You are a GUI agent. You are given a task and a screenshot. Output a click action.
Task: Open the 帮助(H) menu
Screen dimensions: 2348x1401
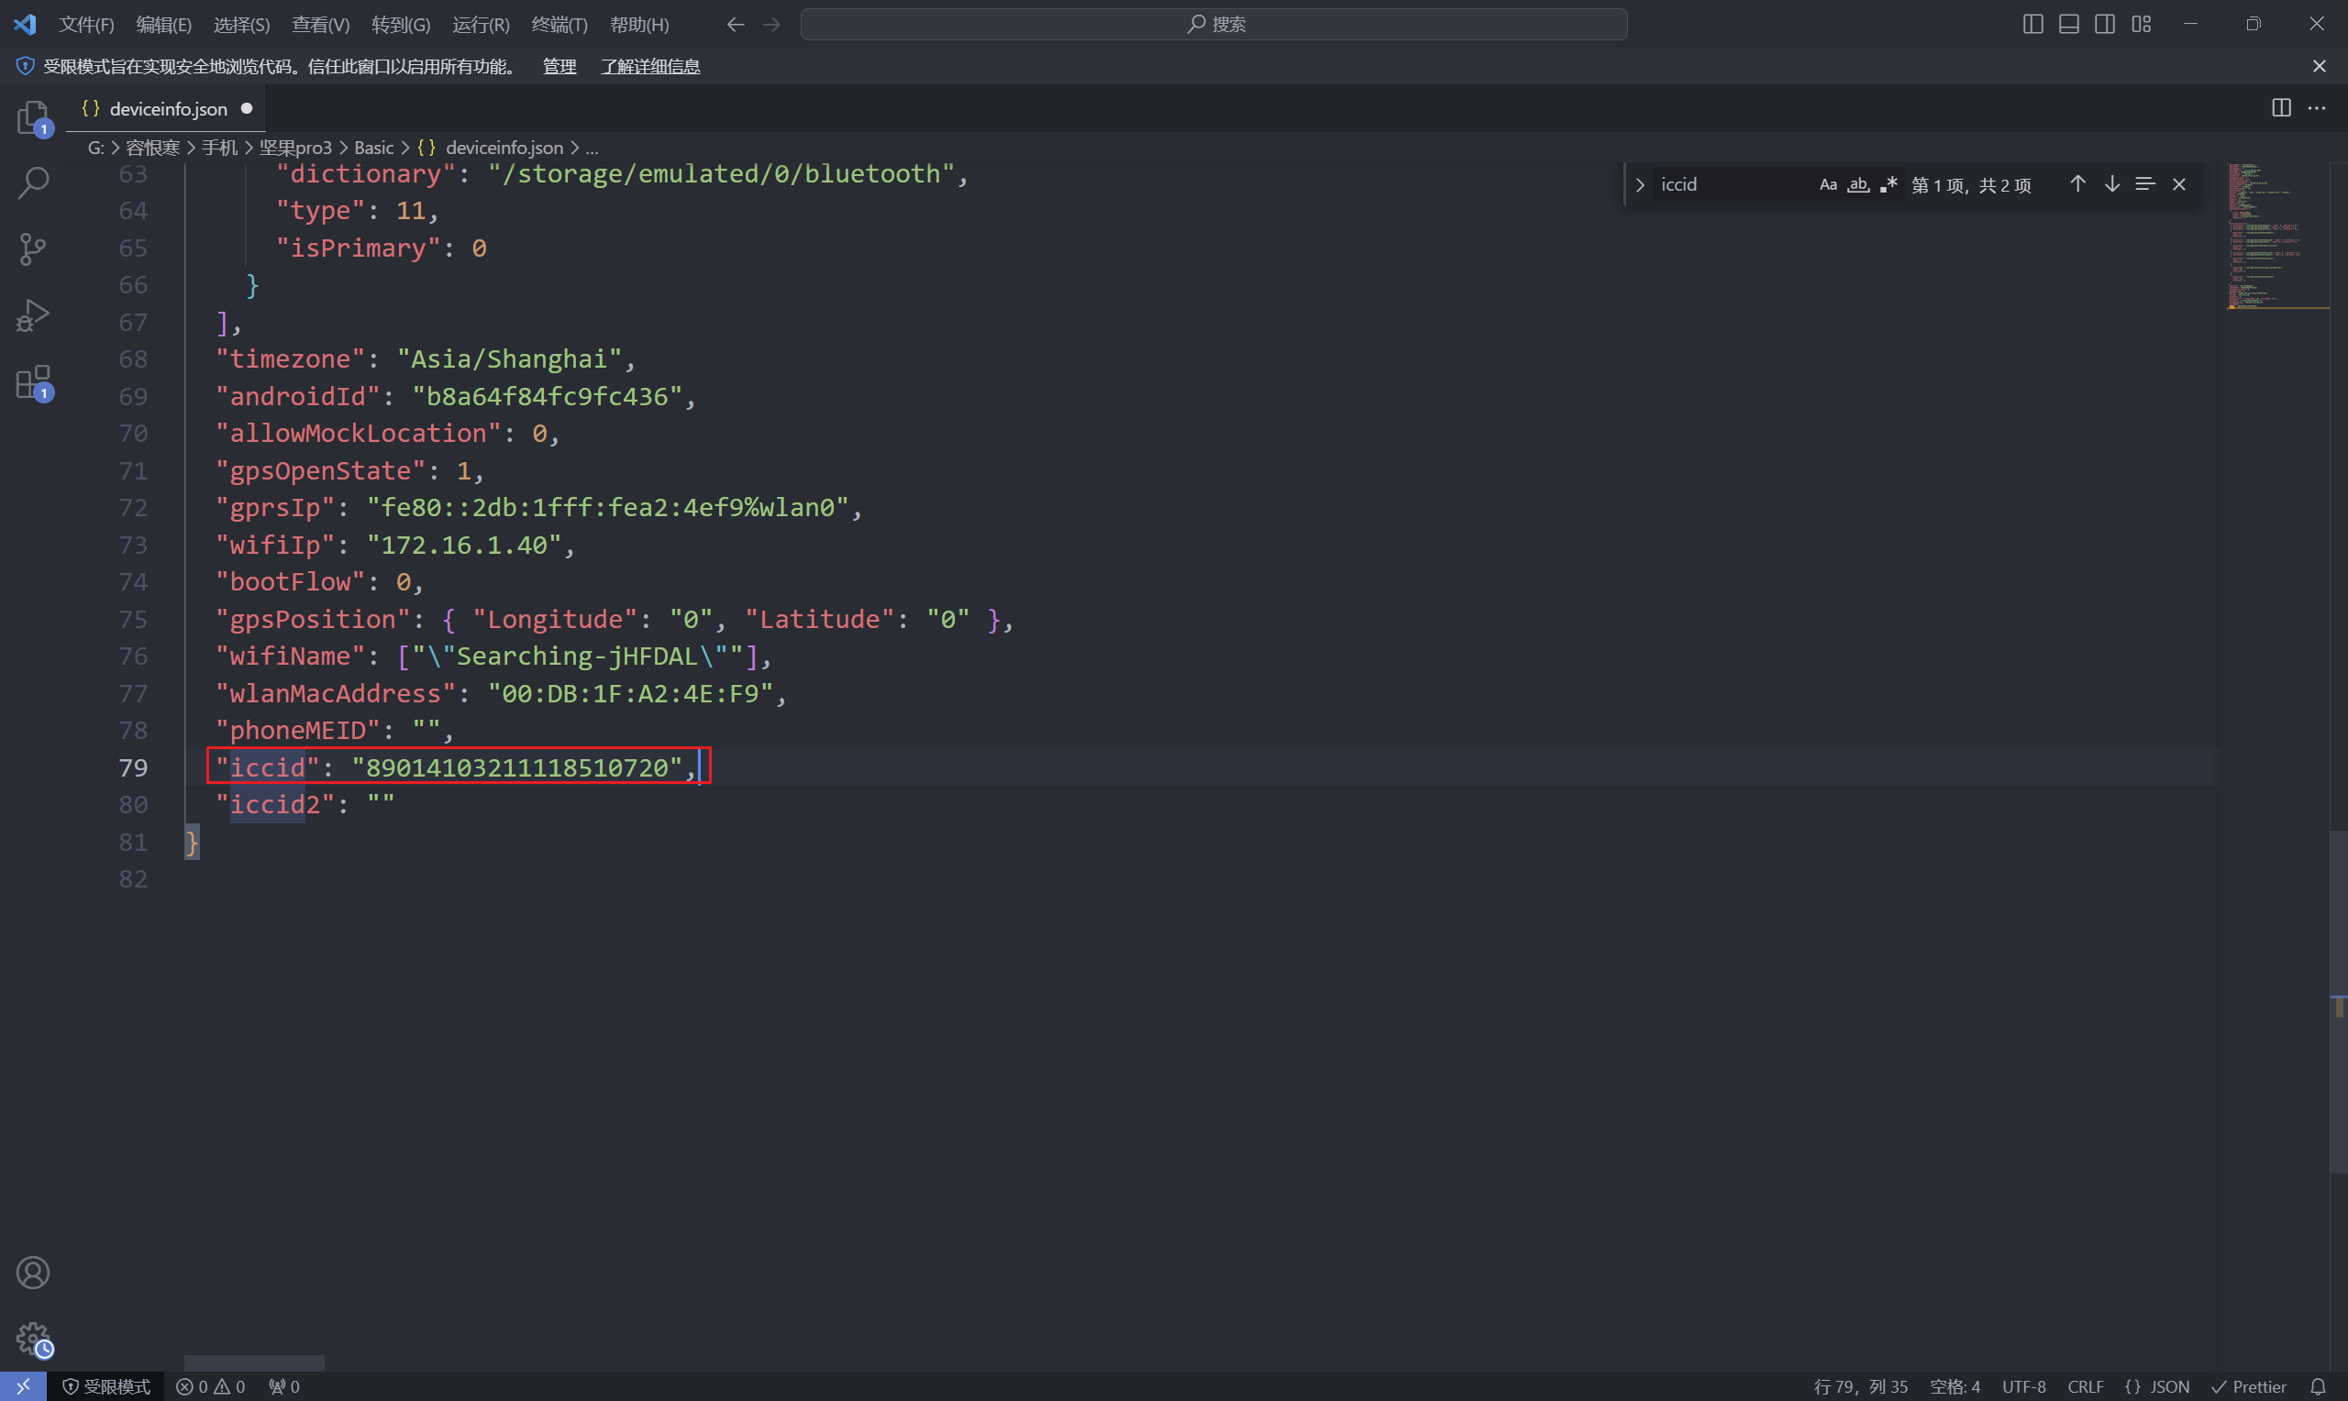(x=639, y=25)
